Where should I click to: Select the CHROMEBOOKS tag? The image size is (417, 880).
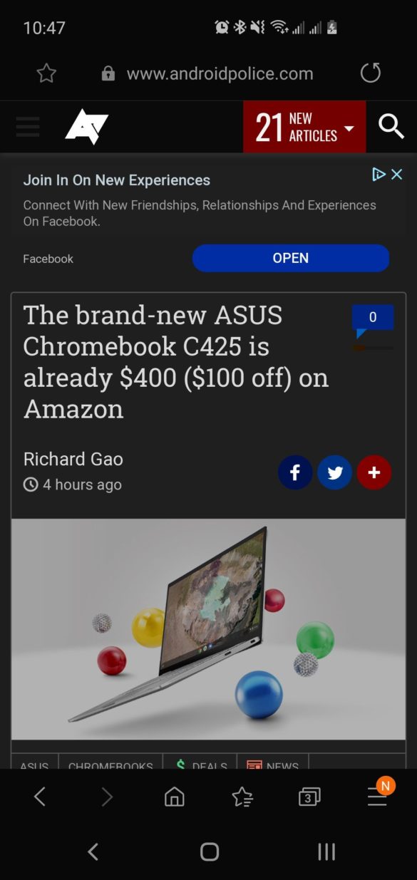110,762
